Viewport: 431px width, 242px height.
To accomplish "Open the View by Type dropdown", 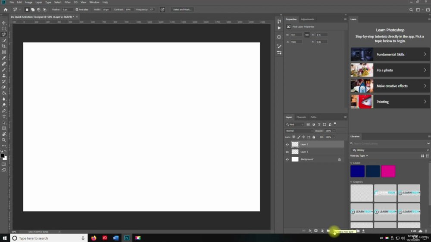I will (359, 156).
